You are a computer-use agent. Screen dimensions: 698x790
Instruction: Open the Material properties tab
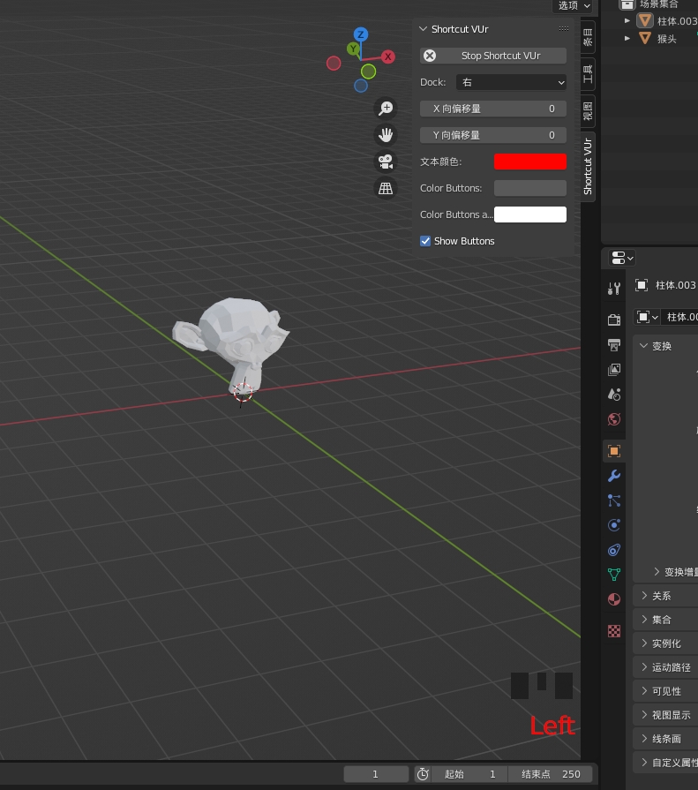click(614, 599)
